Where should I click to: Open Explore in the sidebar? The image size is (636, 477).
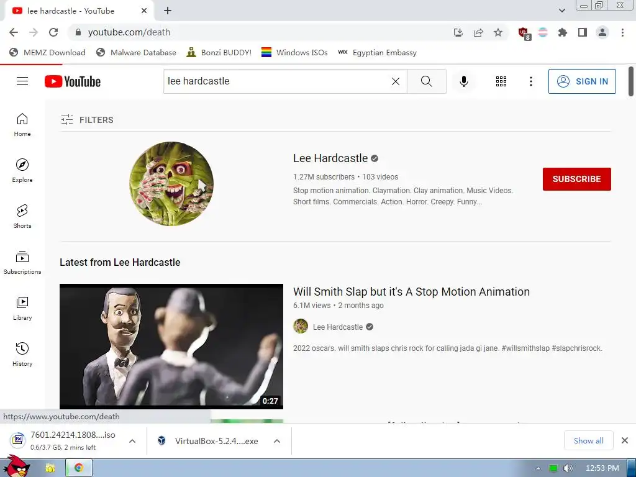click(x=22, y=171)
